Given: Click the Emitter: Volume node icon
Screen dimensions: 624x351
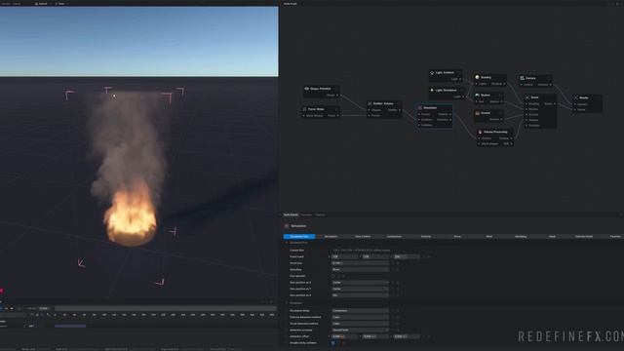Looking at the screenshot, I should (370, 103).
